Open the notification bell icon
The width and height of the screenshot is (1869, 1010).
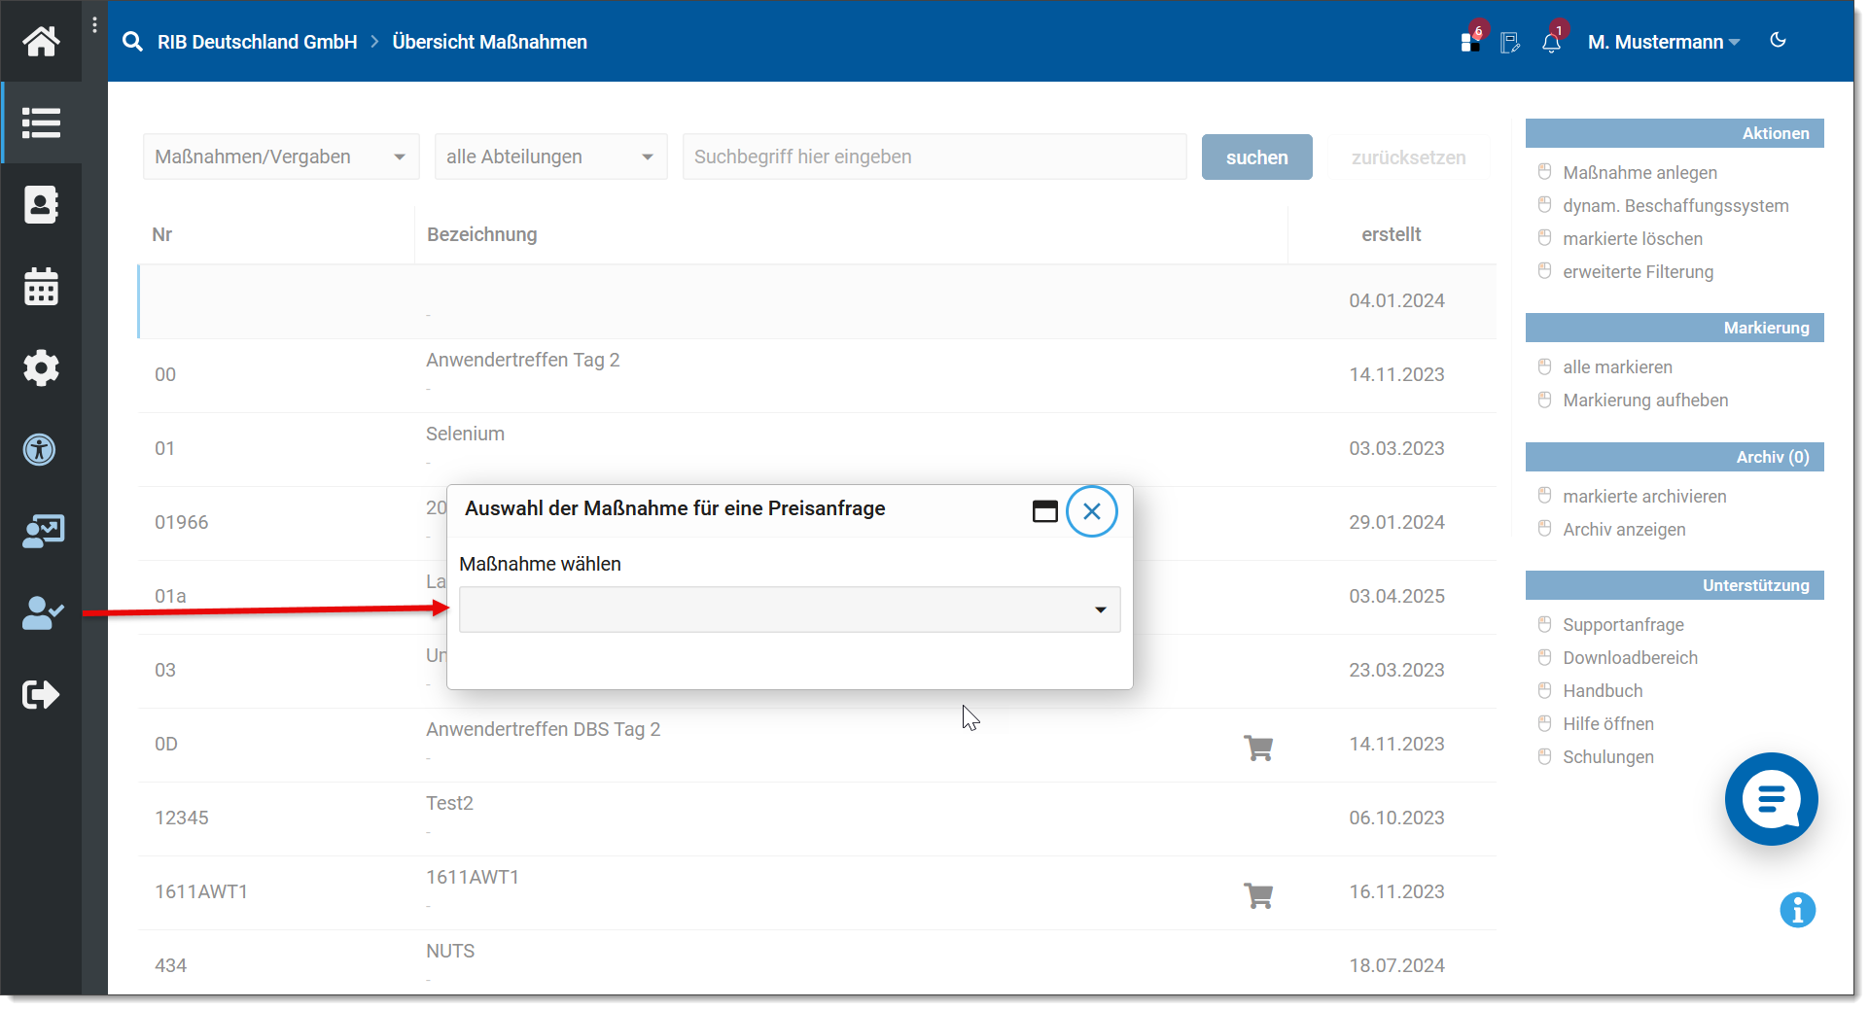(1551, 43)
